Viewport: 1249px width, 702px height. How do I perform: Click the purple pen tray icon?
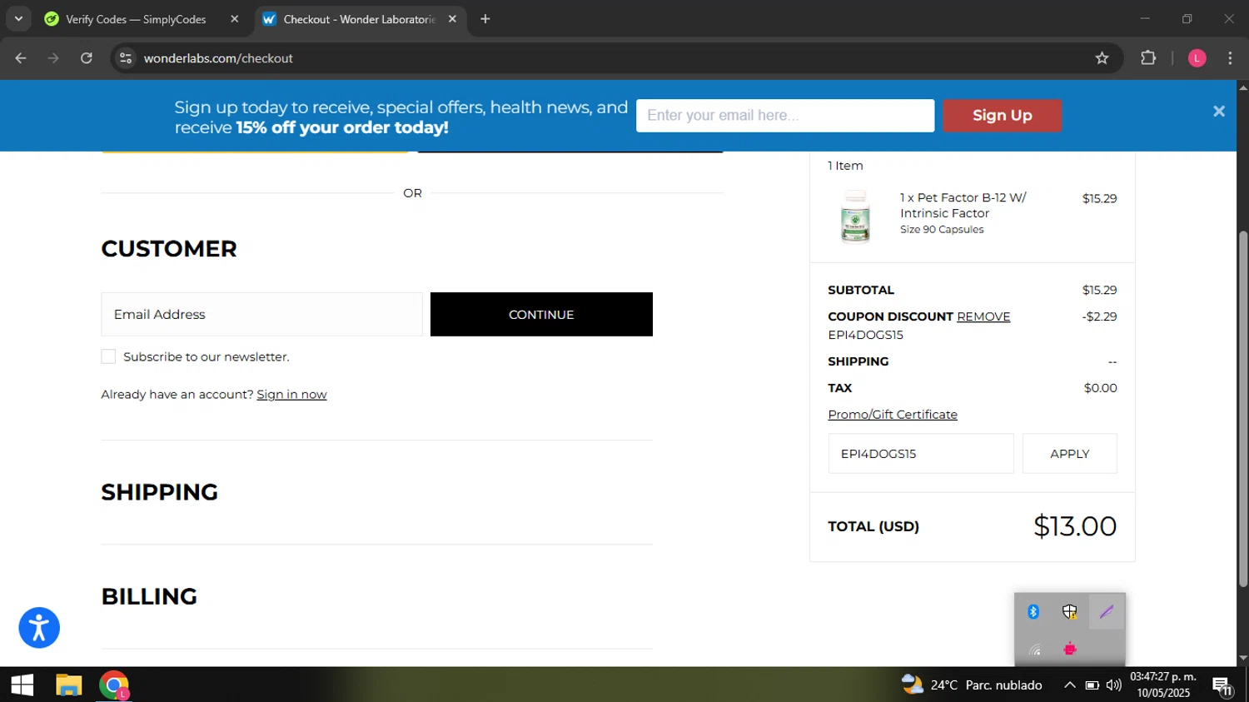[x=1107, y=612]
